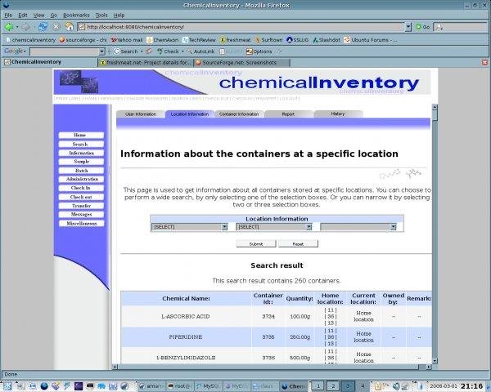Open the View menu
The image size is (491, 392).
[x=38, y=15]
